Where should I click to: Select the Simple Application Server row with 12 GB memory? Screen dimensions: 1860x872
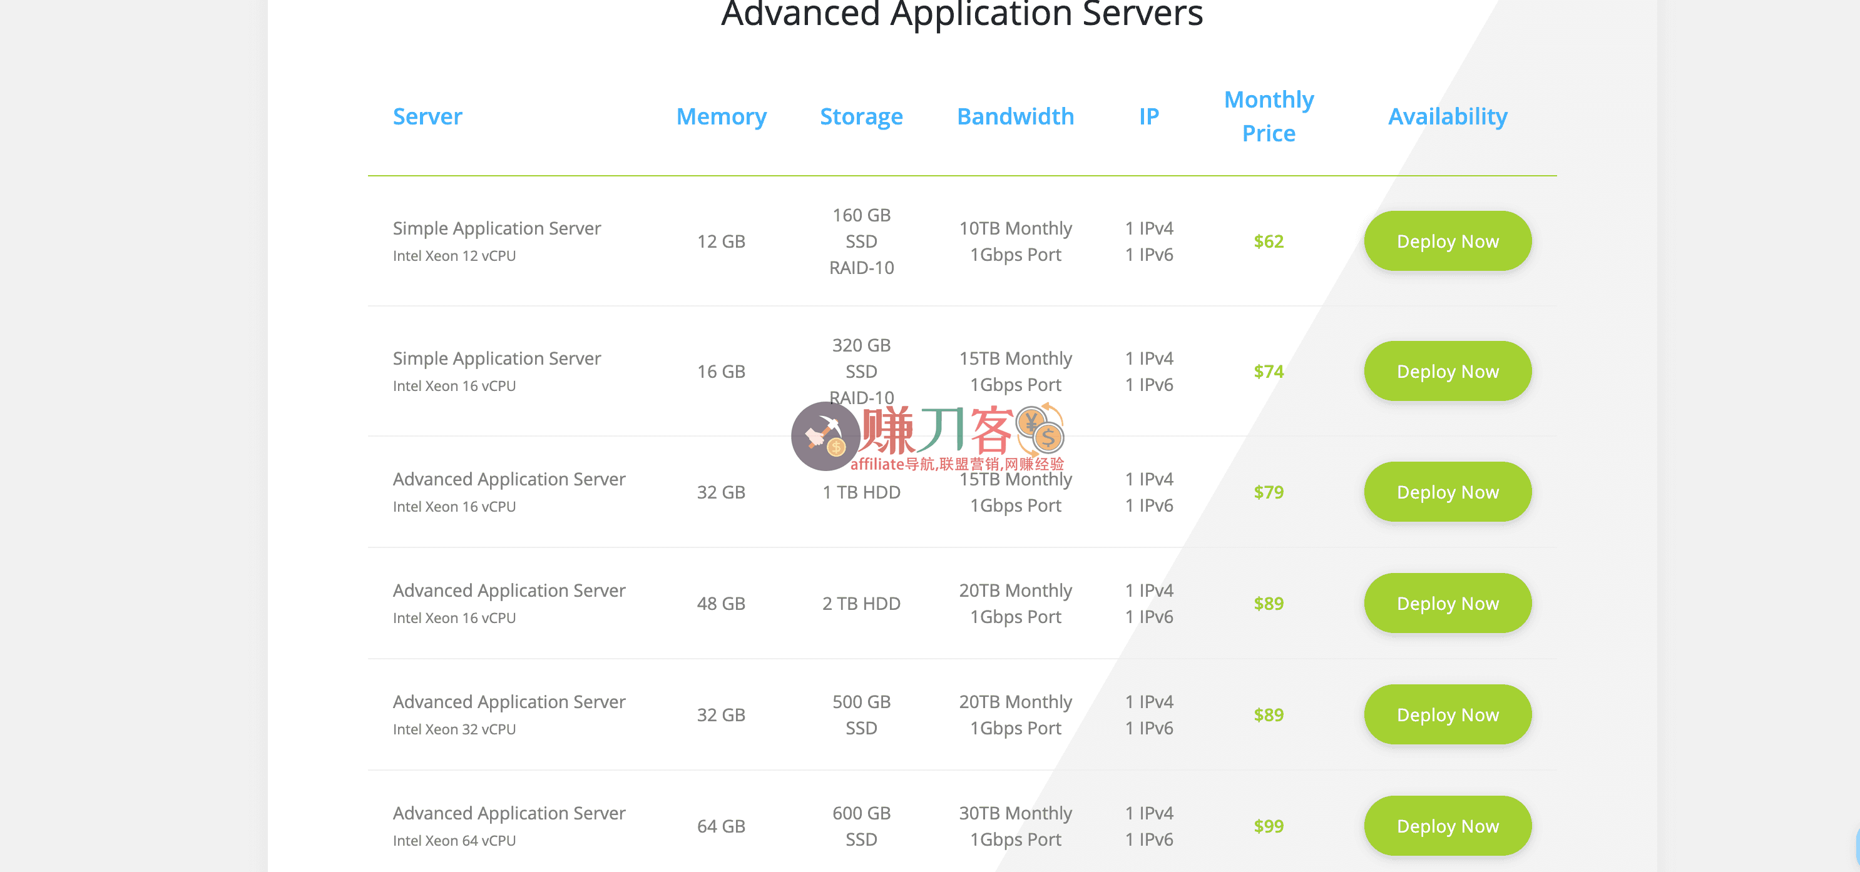coord(496,228)
